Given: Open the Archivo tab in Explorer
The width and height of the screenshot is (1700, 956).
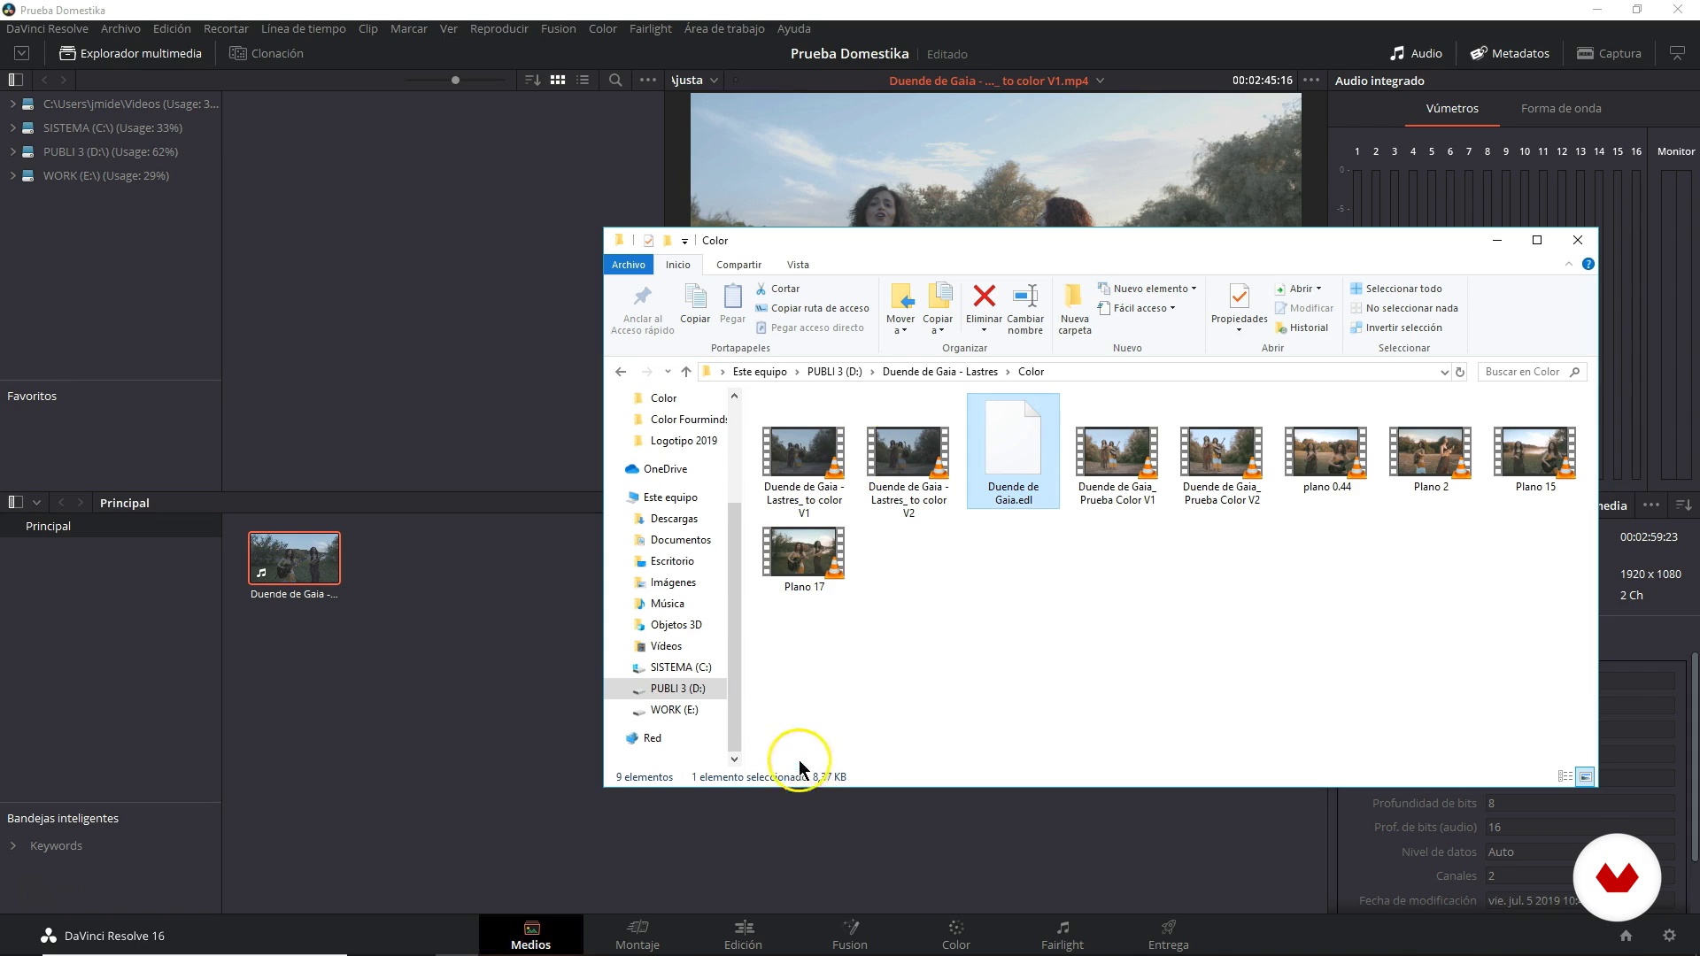Looking at the screenshot, I should tap(629, 265).
